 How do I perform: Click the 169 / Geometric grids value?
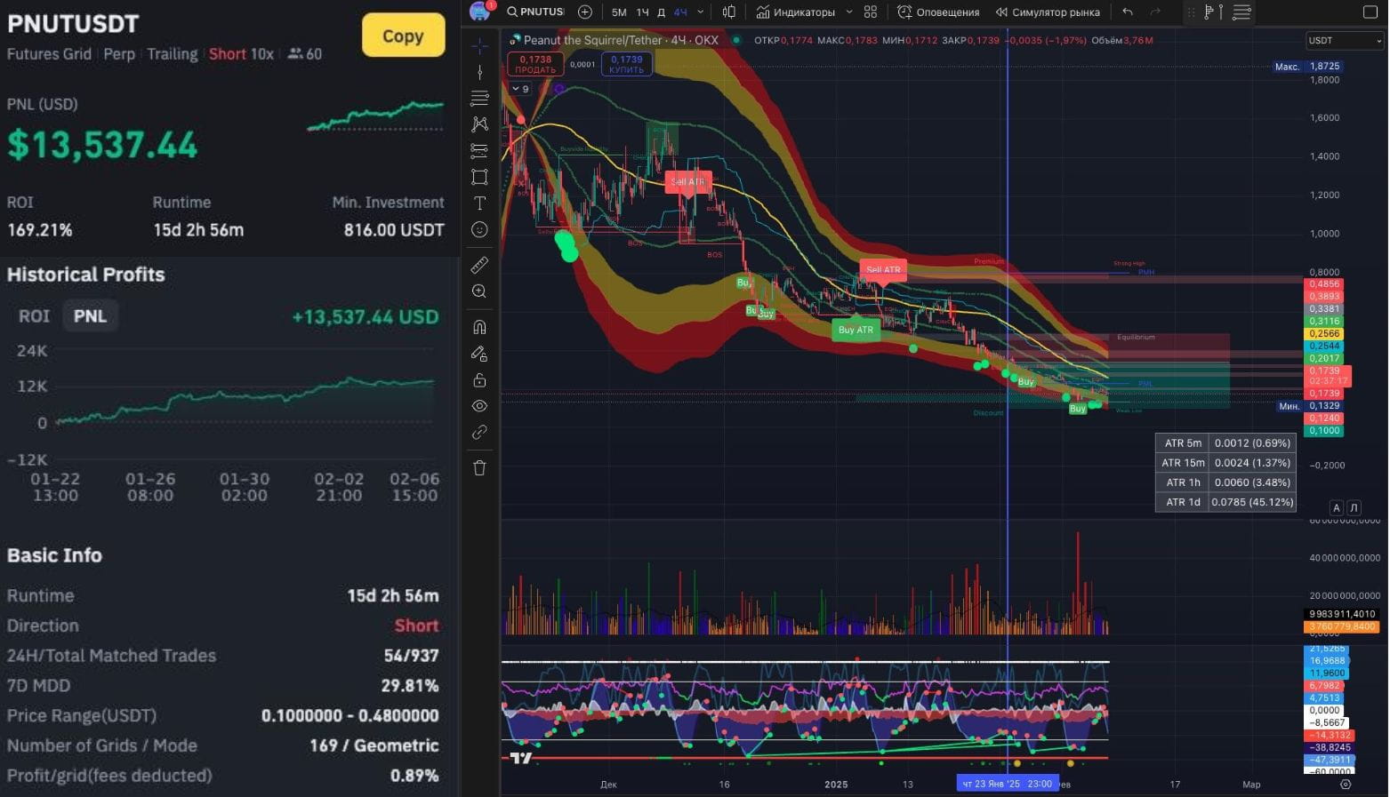[x=374, y=746]
